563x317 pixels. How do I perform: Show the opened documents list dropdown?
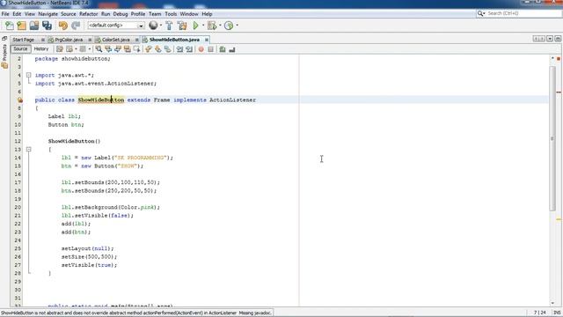550,39
